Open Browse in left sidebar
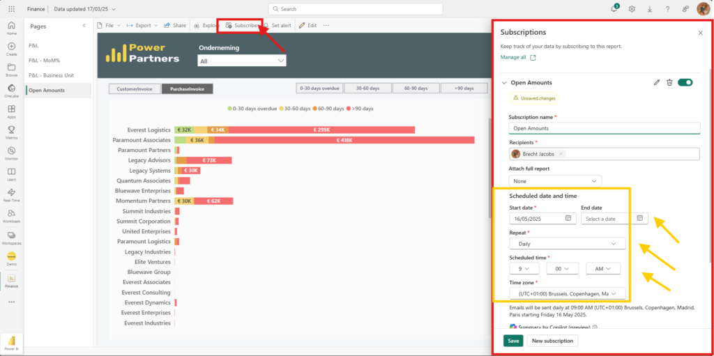Screen dimensions: 714x356 [11, 70]
